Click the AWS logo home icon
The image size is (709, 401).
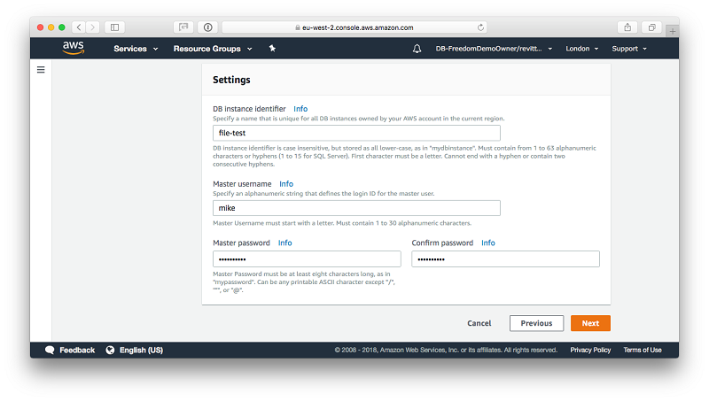point(74,48)
